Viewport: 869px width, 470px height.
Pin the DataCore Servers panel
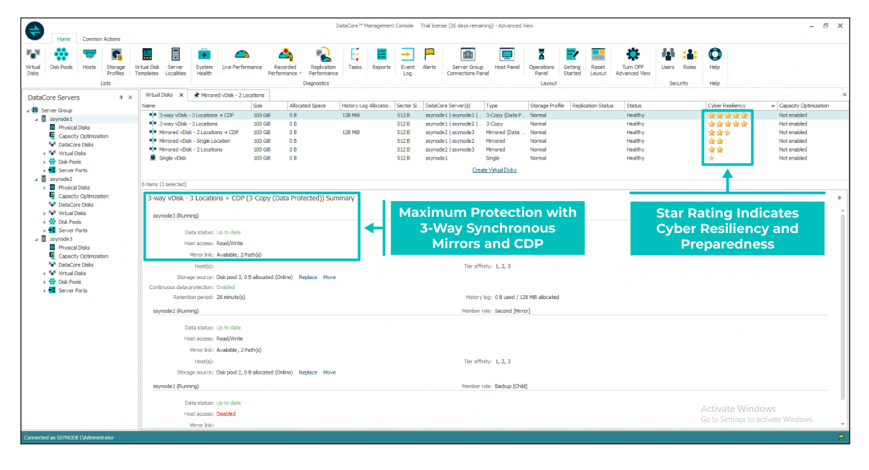pyautogui.click(x=121, y=97)
